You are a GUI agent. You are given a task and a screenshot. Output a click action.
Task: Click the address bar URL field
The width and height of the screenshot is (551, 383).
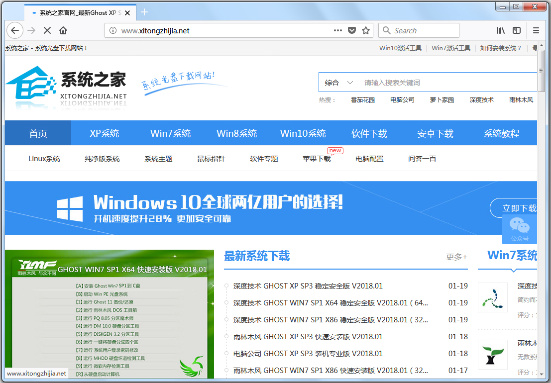click(225, 30)
